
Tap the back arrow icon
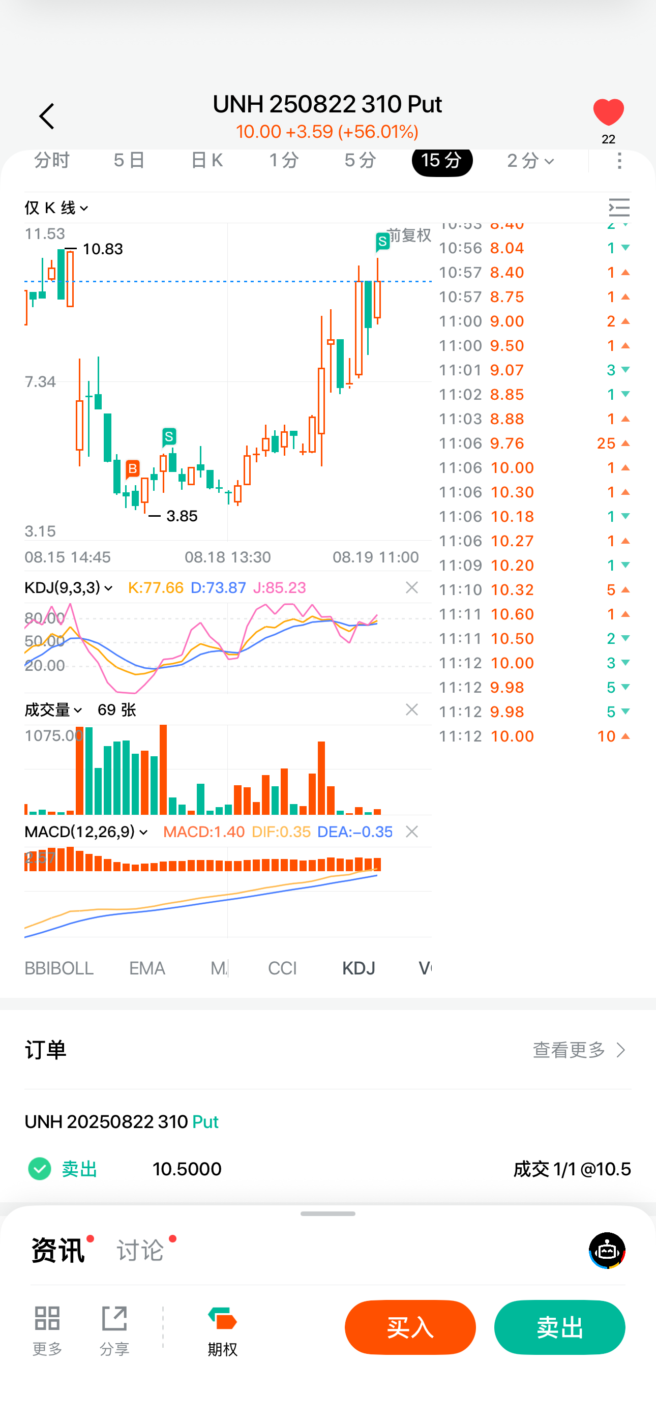pos(47,116)
